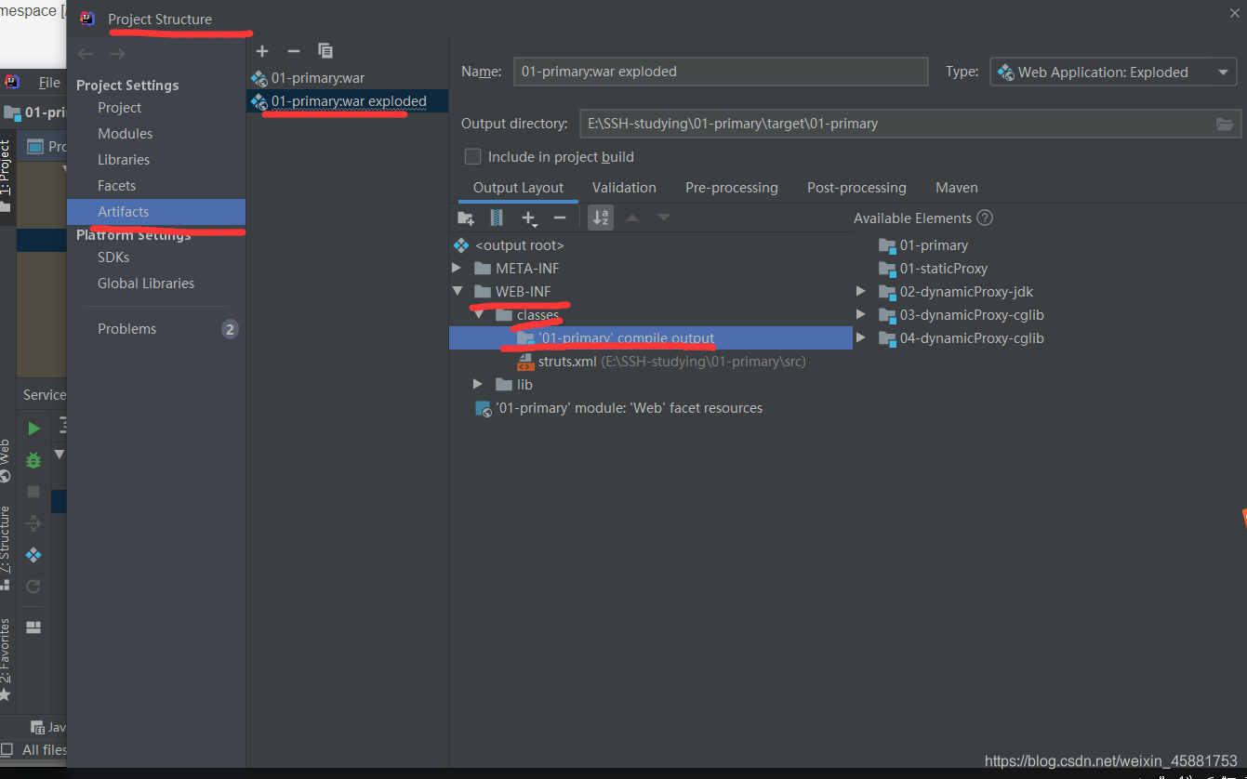Open the artifact Type dropdown
Screen dimensions: 1247x779
[x=1113, y=72]
